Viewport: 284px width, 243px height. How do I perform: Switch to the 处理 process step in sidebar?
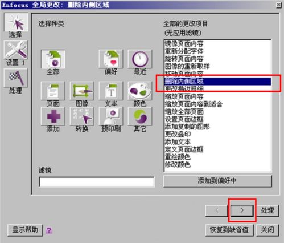[x=16, y=78]
